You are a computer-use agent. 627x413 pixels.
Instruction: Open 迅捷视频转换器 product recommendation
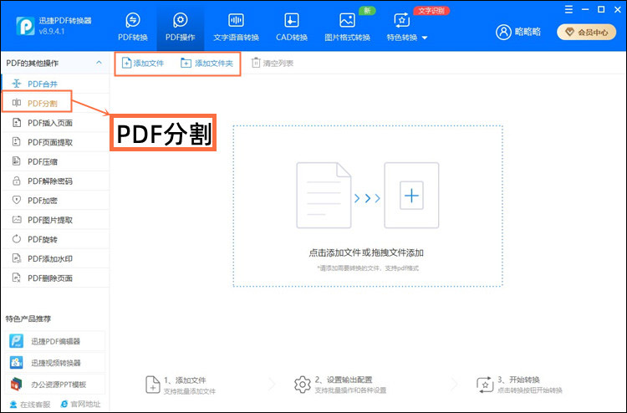[x=55, y=363]
